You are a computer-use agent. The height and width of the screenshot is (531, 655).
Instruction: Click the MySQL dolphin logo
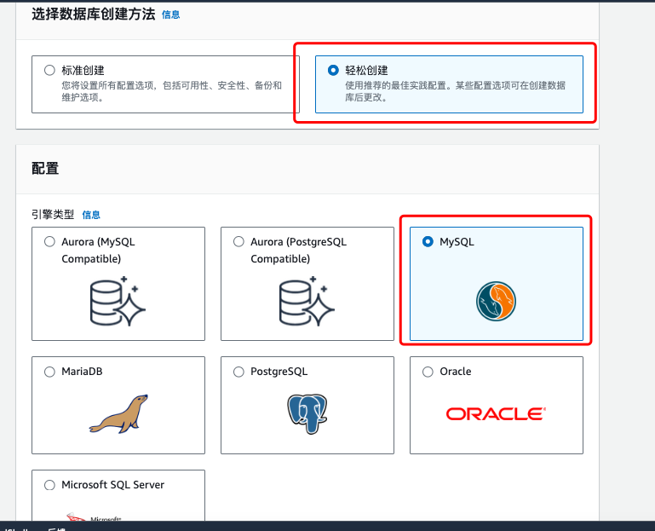point(496,301)
